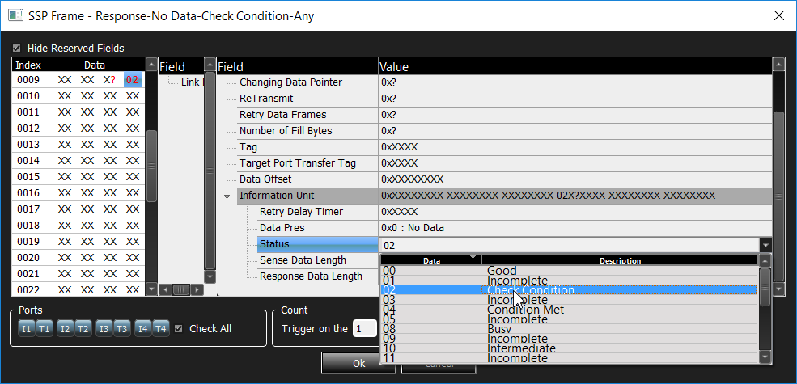Select the ReTransmit field
This screenshot has width=797, height=384.
click(x=307, y=99)
